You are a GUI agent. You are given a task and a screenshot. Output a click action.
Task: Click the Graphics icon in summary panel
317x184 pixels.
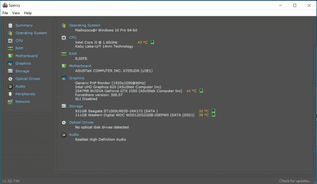point(64,78)
